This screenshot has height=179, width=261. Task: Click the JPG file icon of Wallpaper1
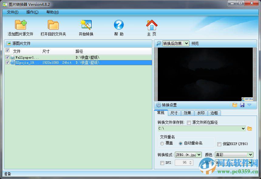(12, 57)
